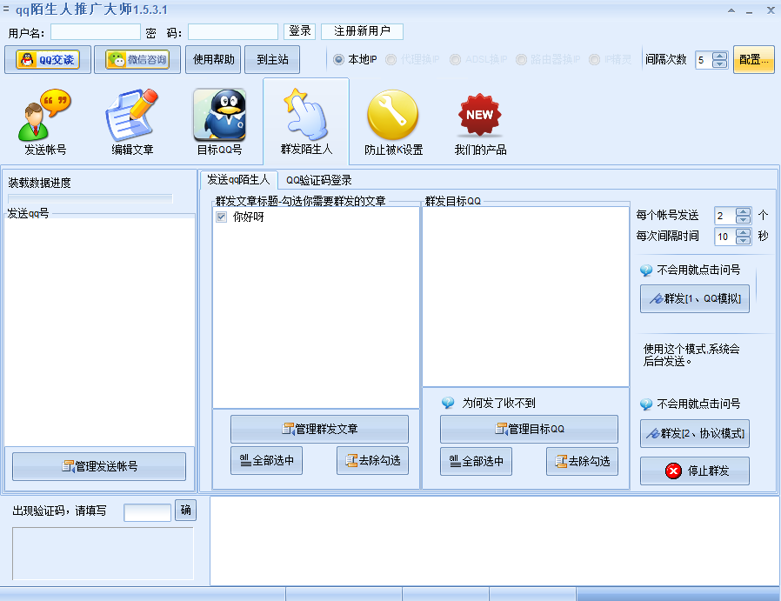Increase the 每个帐号发送 count
This screenshot has height=601, width=781.
pos(743,211)
